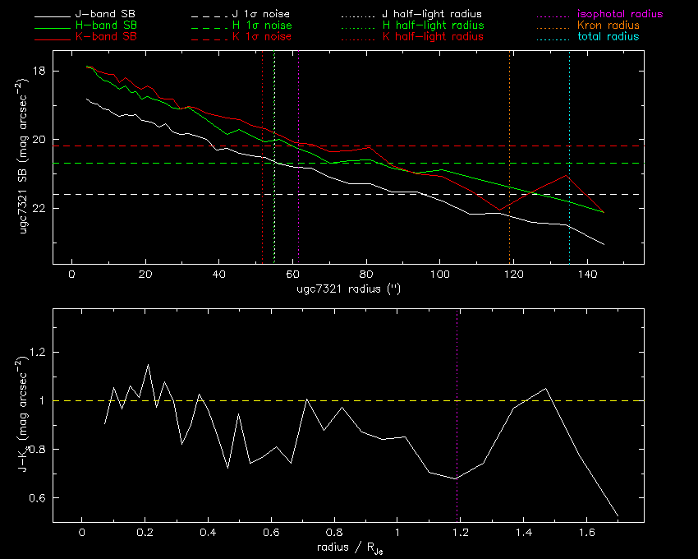
Task: Click the green H-band solid line legend sample
Action: click(52, 29)
